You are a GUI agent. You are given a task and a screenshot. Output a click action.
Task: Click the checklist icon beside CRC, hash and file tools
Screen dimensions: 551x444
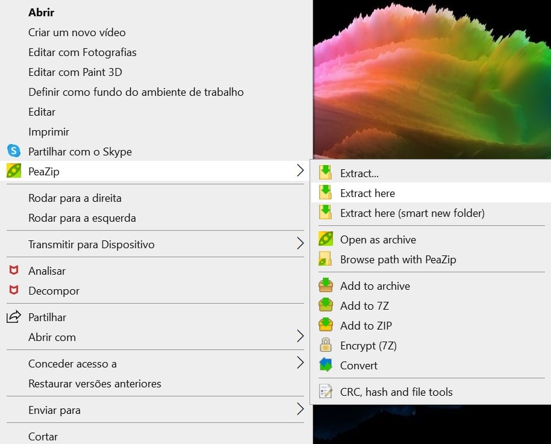point(325,391)
